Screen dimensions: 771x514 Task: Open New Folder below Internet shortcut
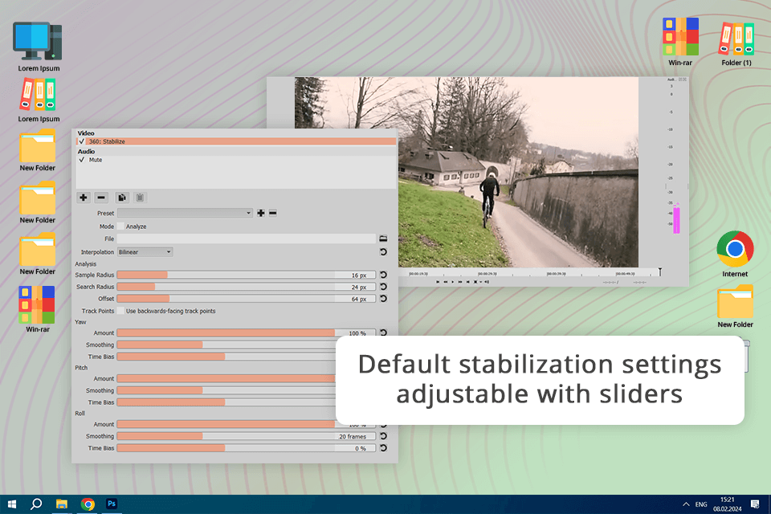pyautogui.click(x=735, y=306)
